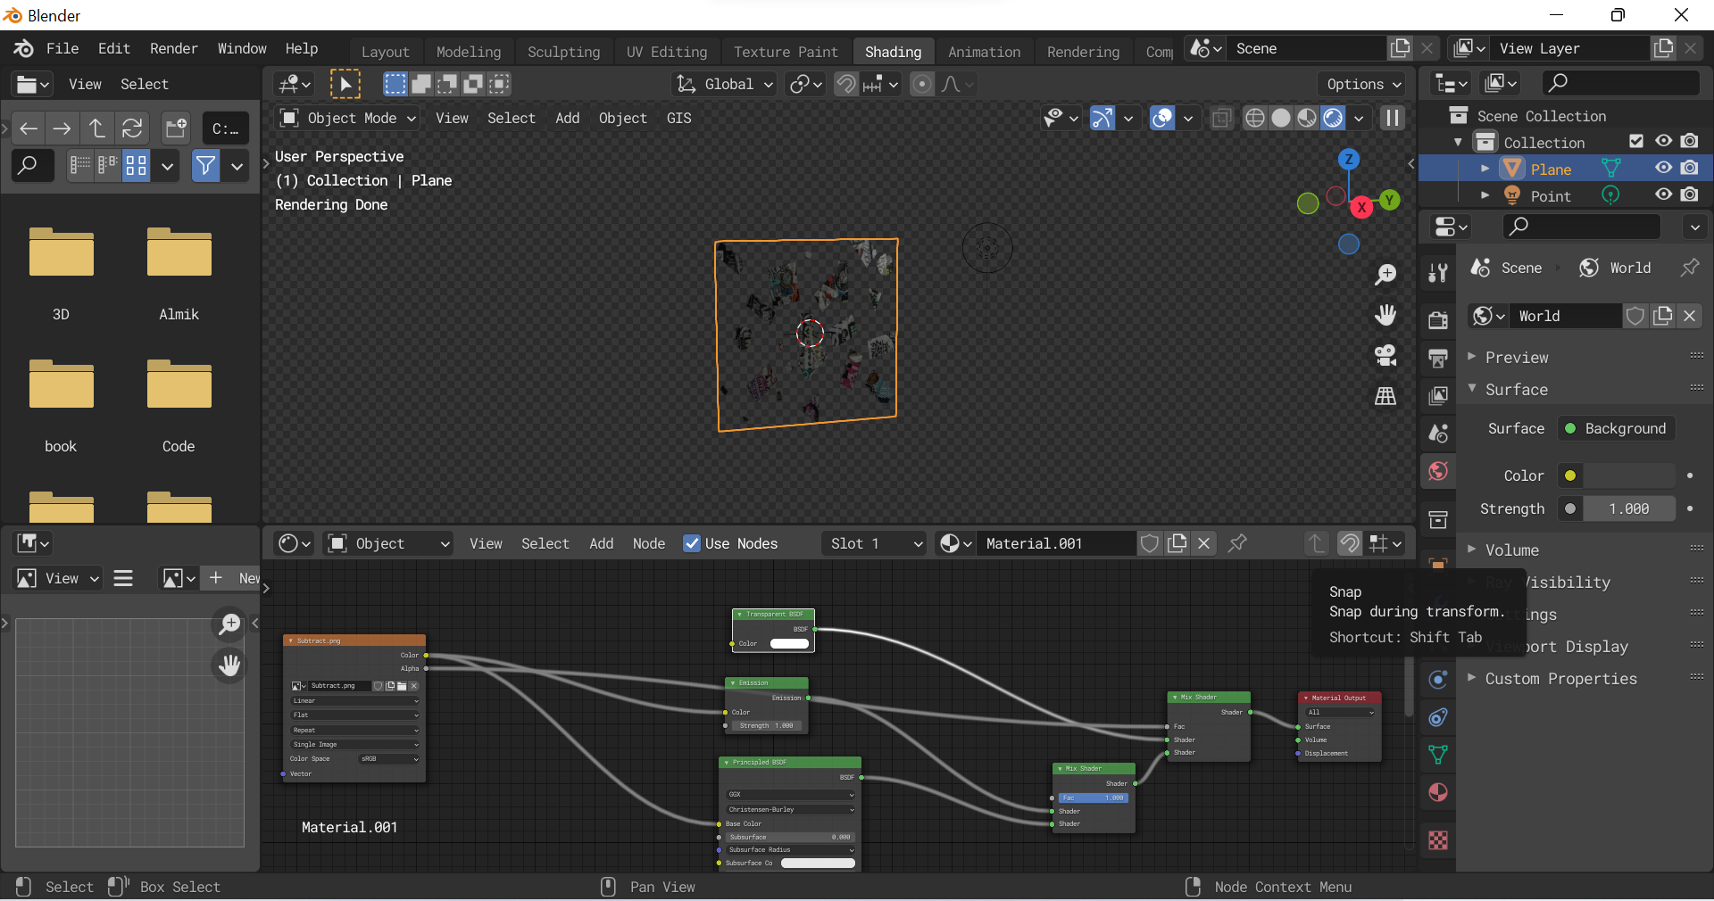Image resolution: width=1714 pixels, height=901 pixels.
Task: Hide the Point light in viewport
Action: 1663,194
